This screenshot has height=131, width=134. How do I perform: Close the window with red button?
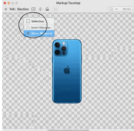5,3
